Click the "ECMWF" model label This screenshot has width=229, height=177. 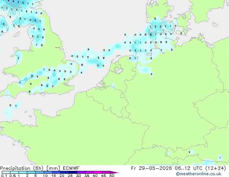71,168
